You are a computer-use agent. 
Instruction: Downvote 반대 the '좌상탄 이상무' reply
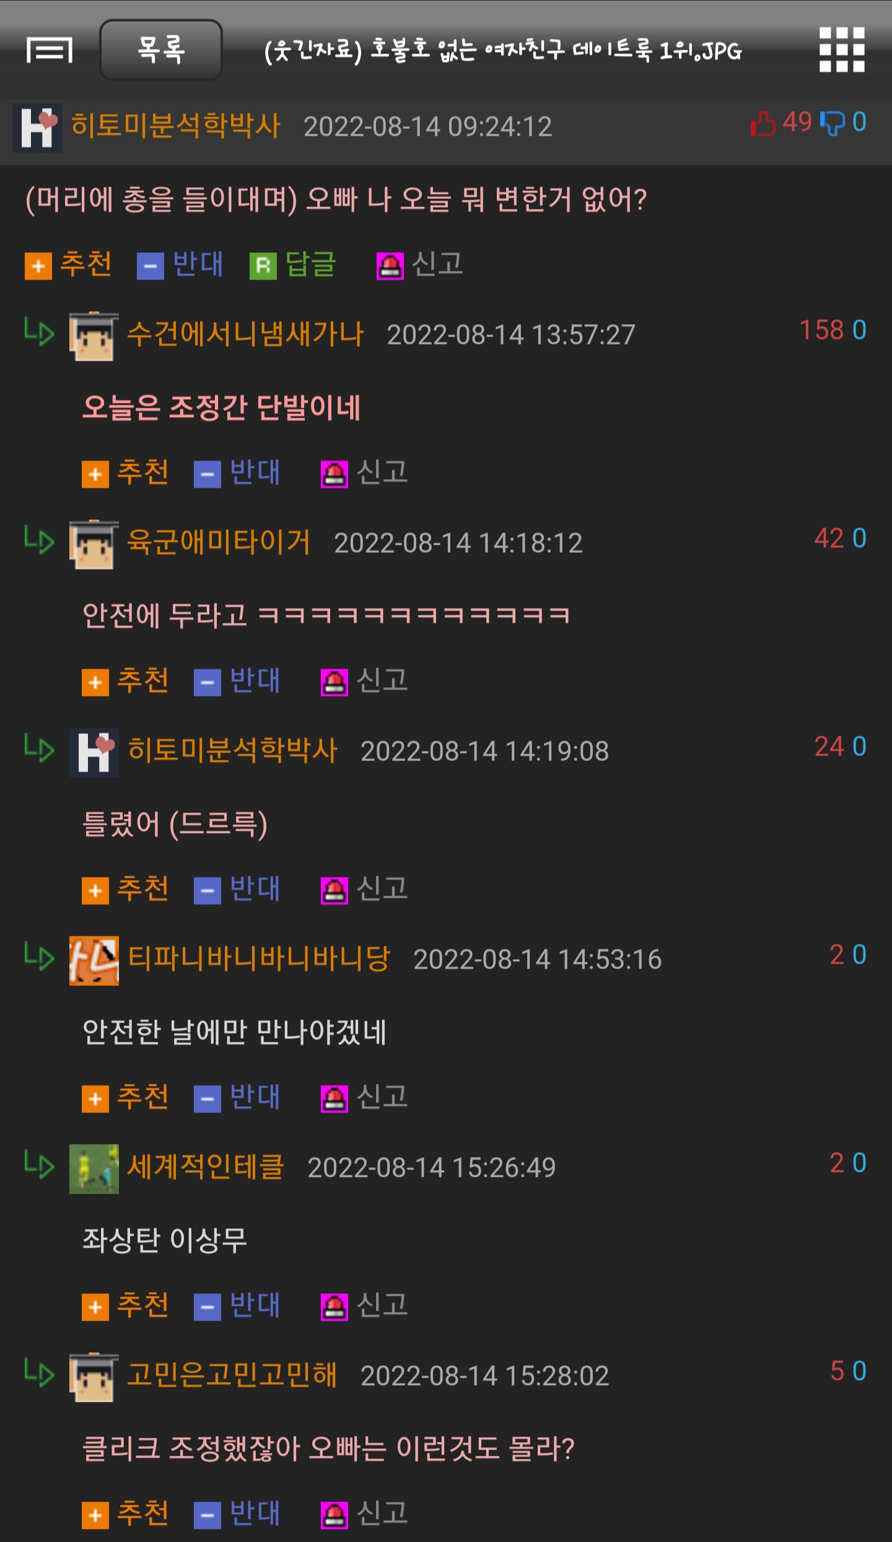coord(237,1306)
